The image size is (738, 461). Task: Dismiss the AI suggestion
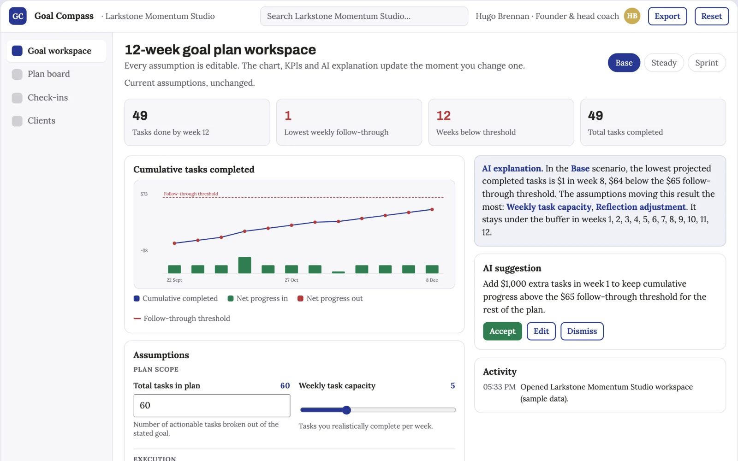tap(582, 331)
